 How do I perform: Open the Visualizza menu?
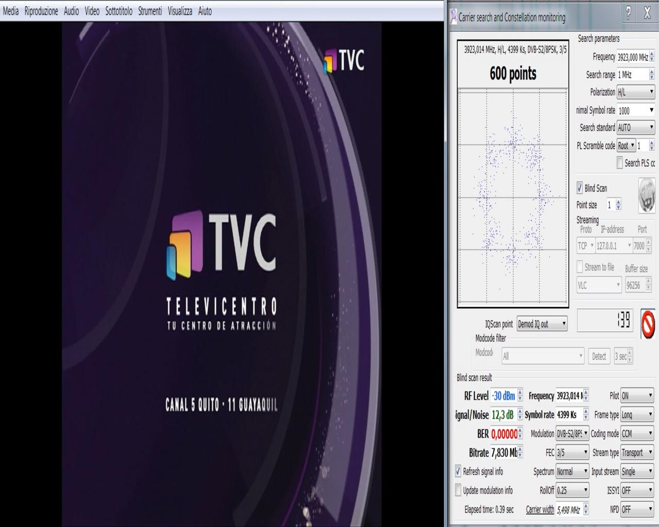[x=180, y=11]
